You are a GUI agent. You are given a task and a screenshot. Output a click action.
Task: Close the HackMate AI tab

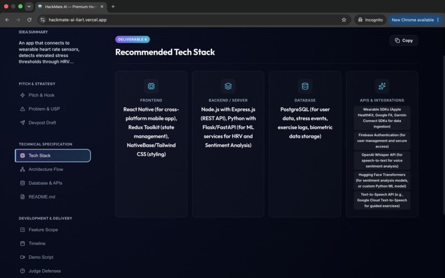tap(102, 7)
